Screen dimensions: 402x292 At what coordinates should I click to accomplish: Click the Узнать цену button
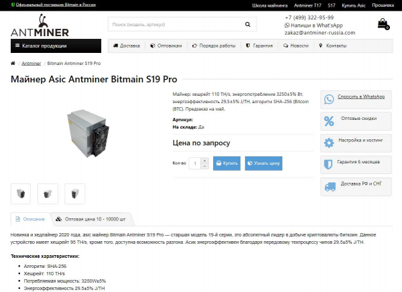[x=263, y=163]
